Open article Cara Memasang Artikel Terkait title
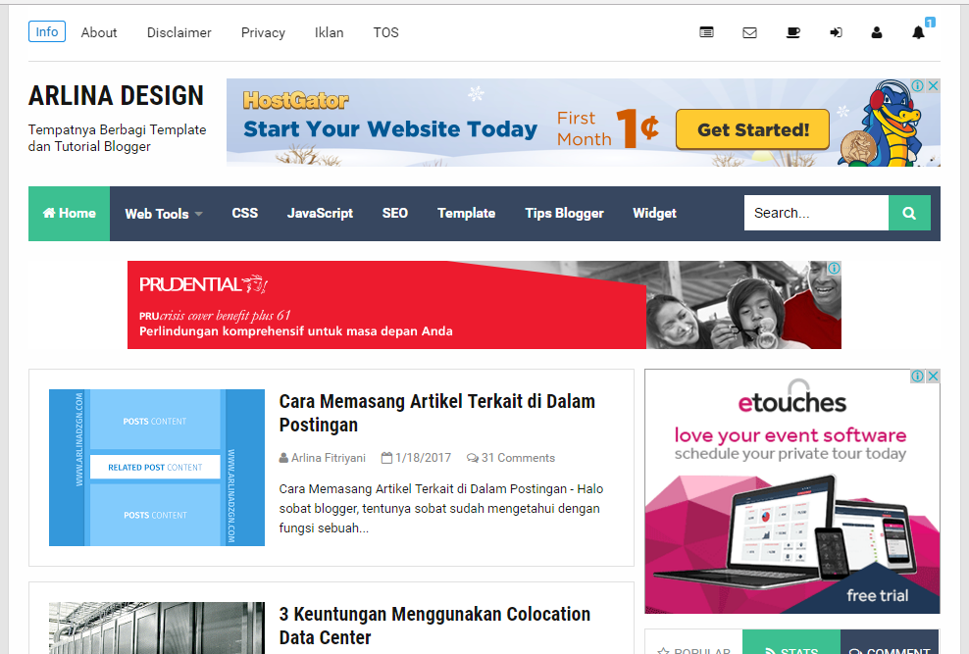 pyautogui.click(x=436, y=413)
